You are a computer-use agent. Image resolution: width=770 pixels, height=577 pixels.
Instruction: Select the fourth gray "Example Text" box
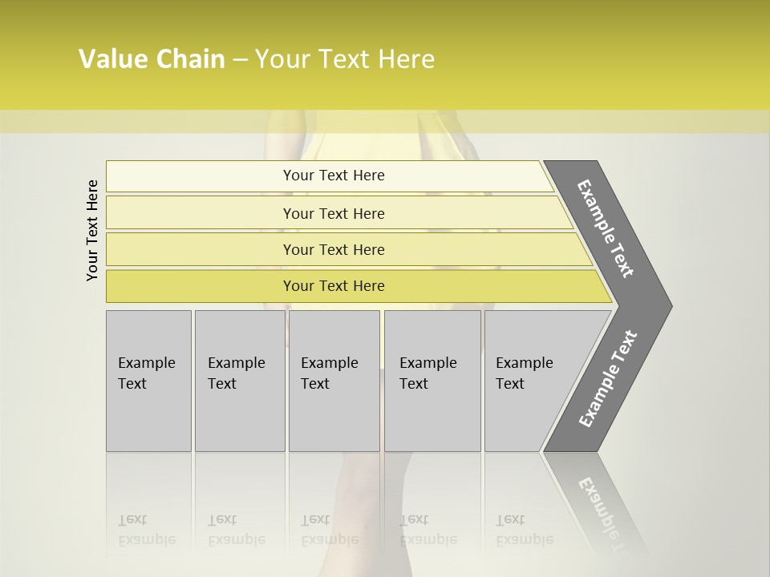point(432,381)
